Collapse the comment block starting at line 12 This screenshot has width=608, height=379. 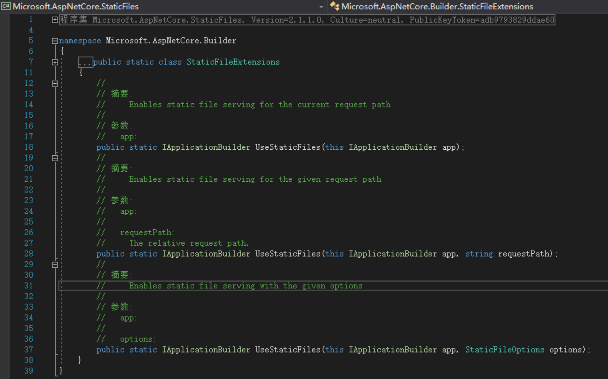coord(55,83)
